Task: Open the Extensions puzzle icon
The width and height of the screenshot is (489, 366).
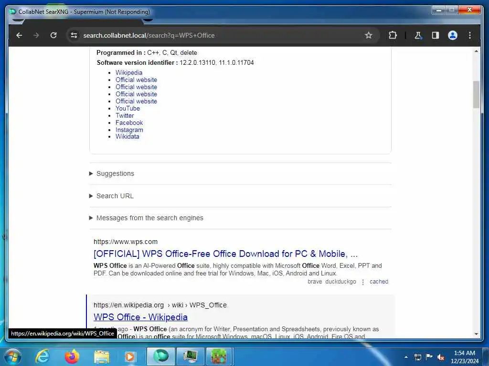Action: pos(393,35)
